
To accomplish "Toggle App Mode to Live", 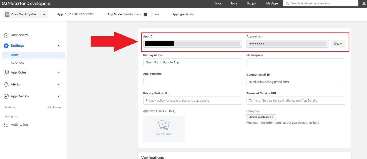I will click(147, 14).
